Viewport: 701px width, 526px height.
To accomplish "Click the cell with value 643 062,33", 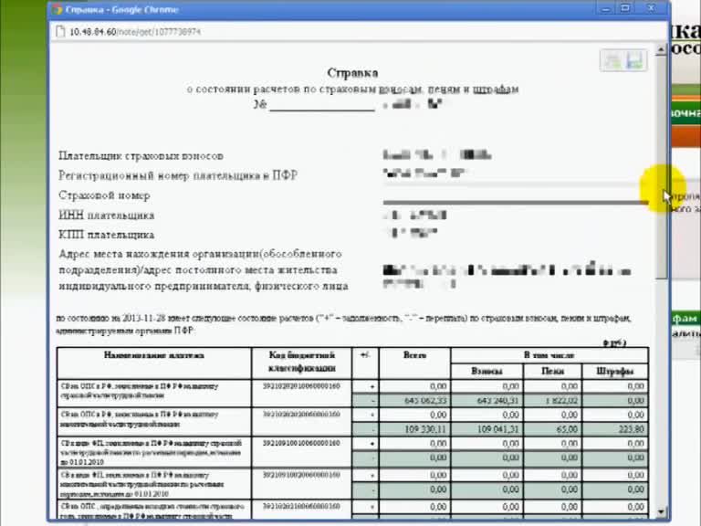I will click(x=414, y=400).
